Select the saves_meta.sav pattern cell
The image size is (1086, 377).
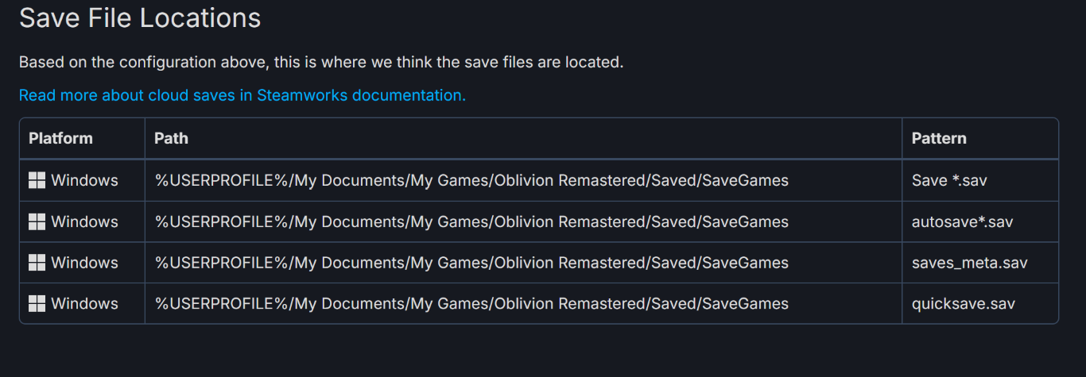(x=969, y=263)
